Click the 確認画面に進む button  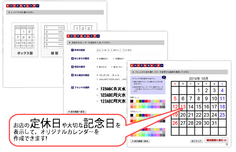pyautogui.click(x=216, y=140)
